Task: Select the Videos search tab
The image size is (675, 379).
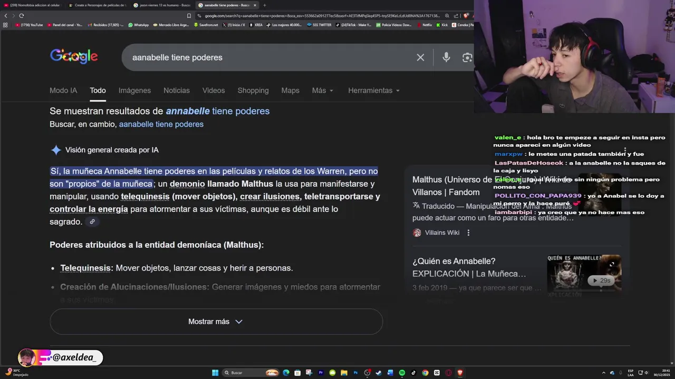Action: [x=214, y=91]
